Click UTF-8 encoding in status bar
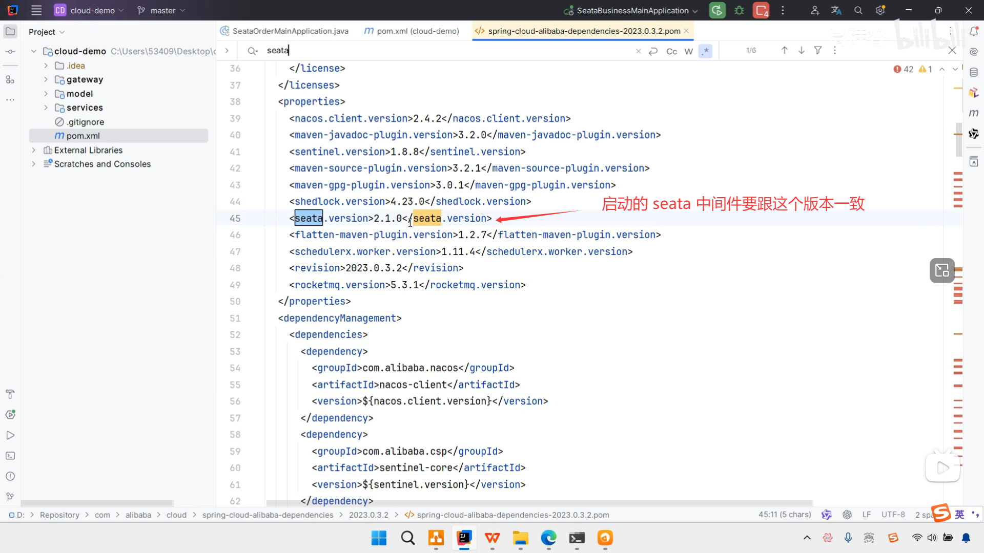Screen dimensions: 984x553 (893, 515)
